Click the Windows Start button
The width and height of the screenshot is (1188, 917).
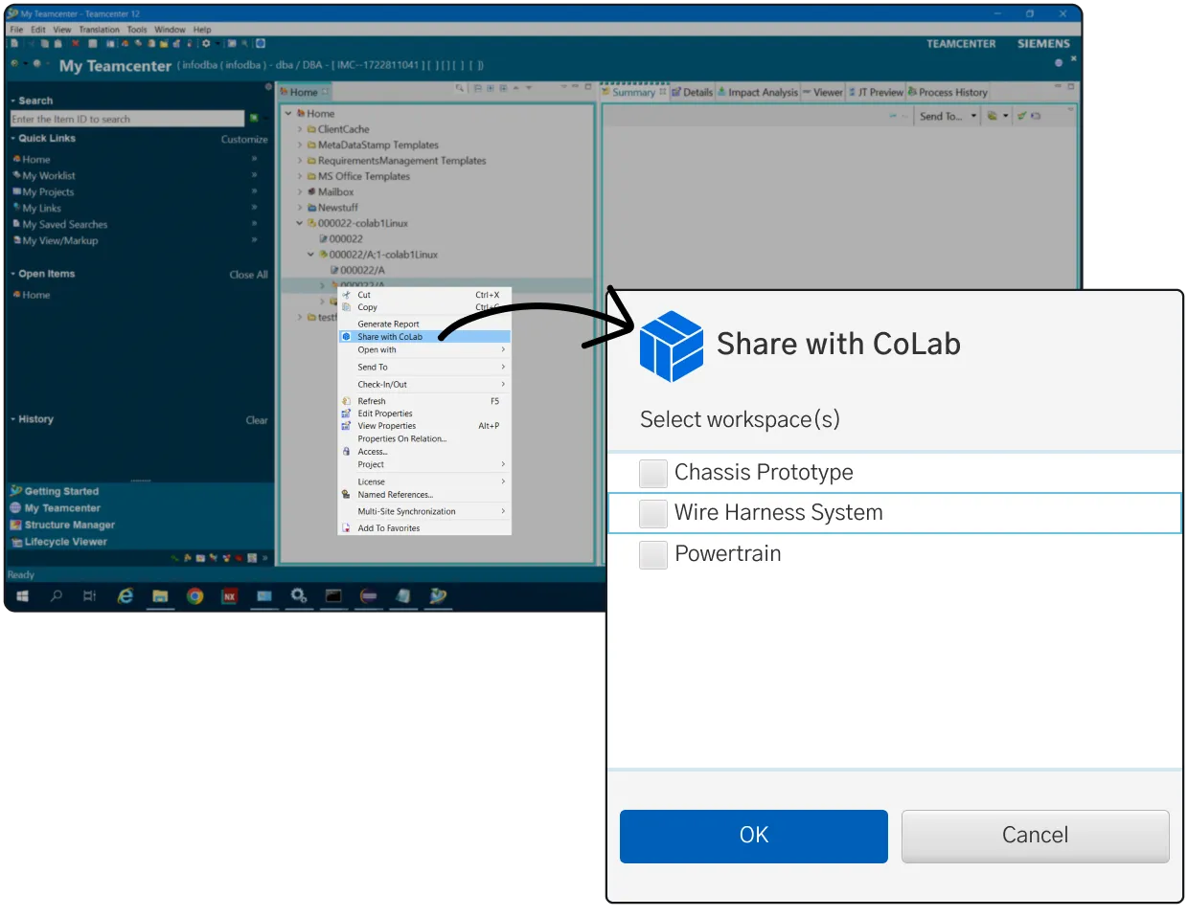pos(23,596)
